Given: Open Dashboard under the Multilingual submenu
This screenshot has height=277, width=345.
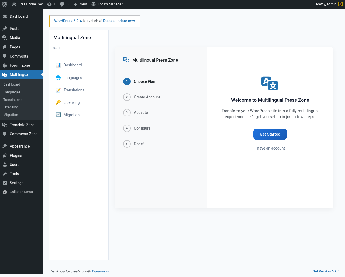Looking at the screenshot, I should coord(12,84).
